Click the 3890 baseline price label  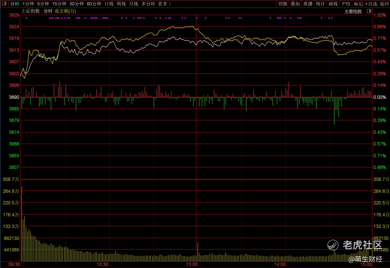pyautogui.click(x=14, y=97)
